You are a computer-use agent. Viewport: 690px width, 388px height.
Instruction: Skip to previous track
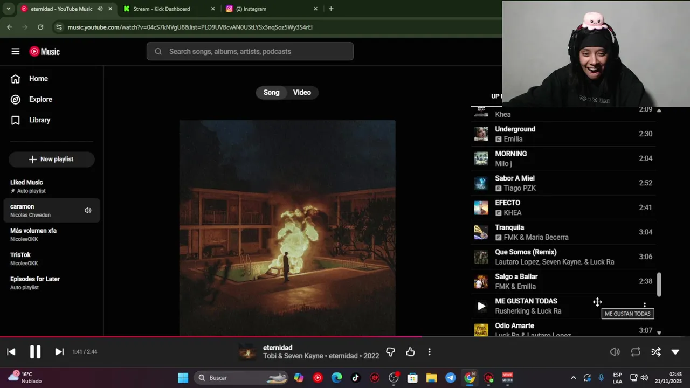coord(11,352)
